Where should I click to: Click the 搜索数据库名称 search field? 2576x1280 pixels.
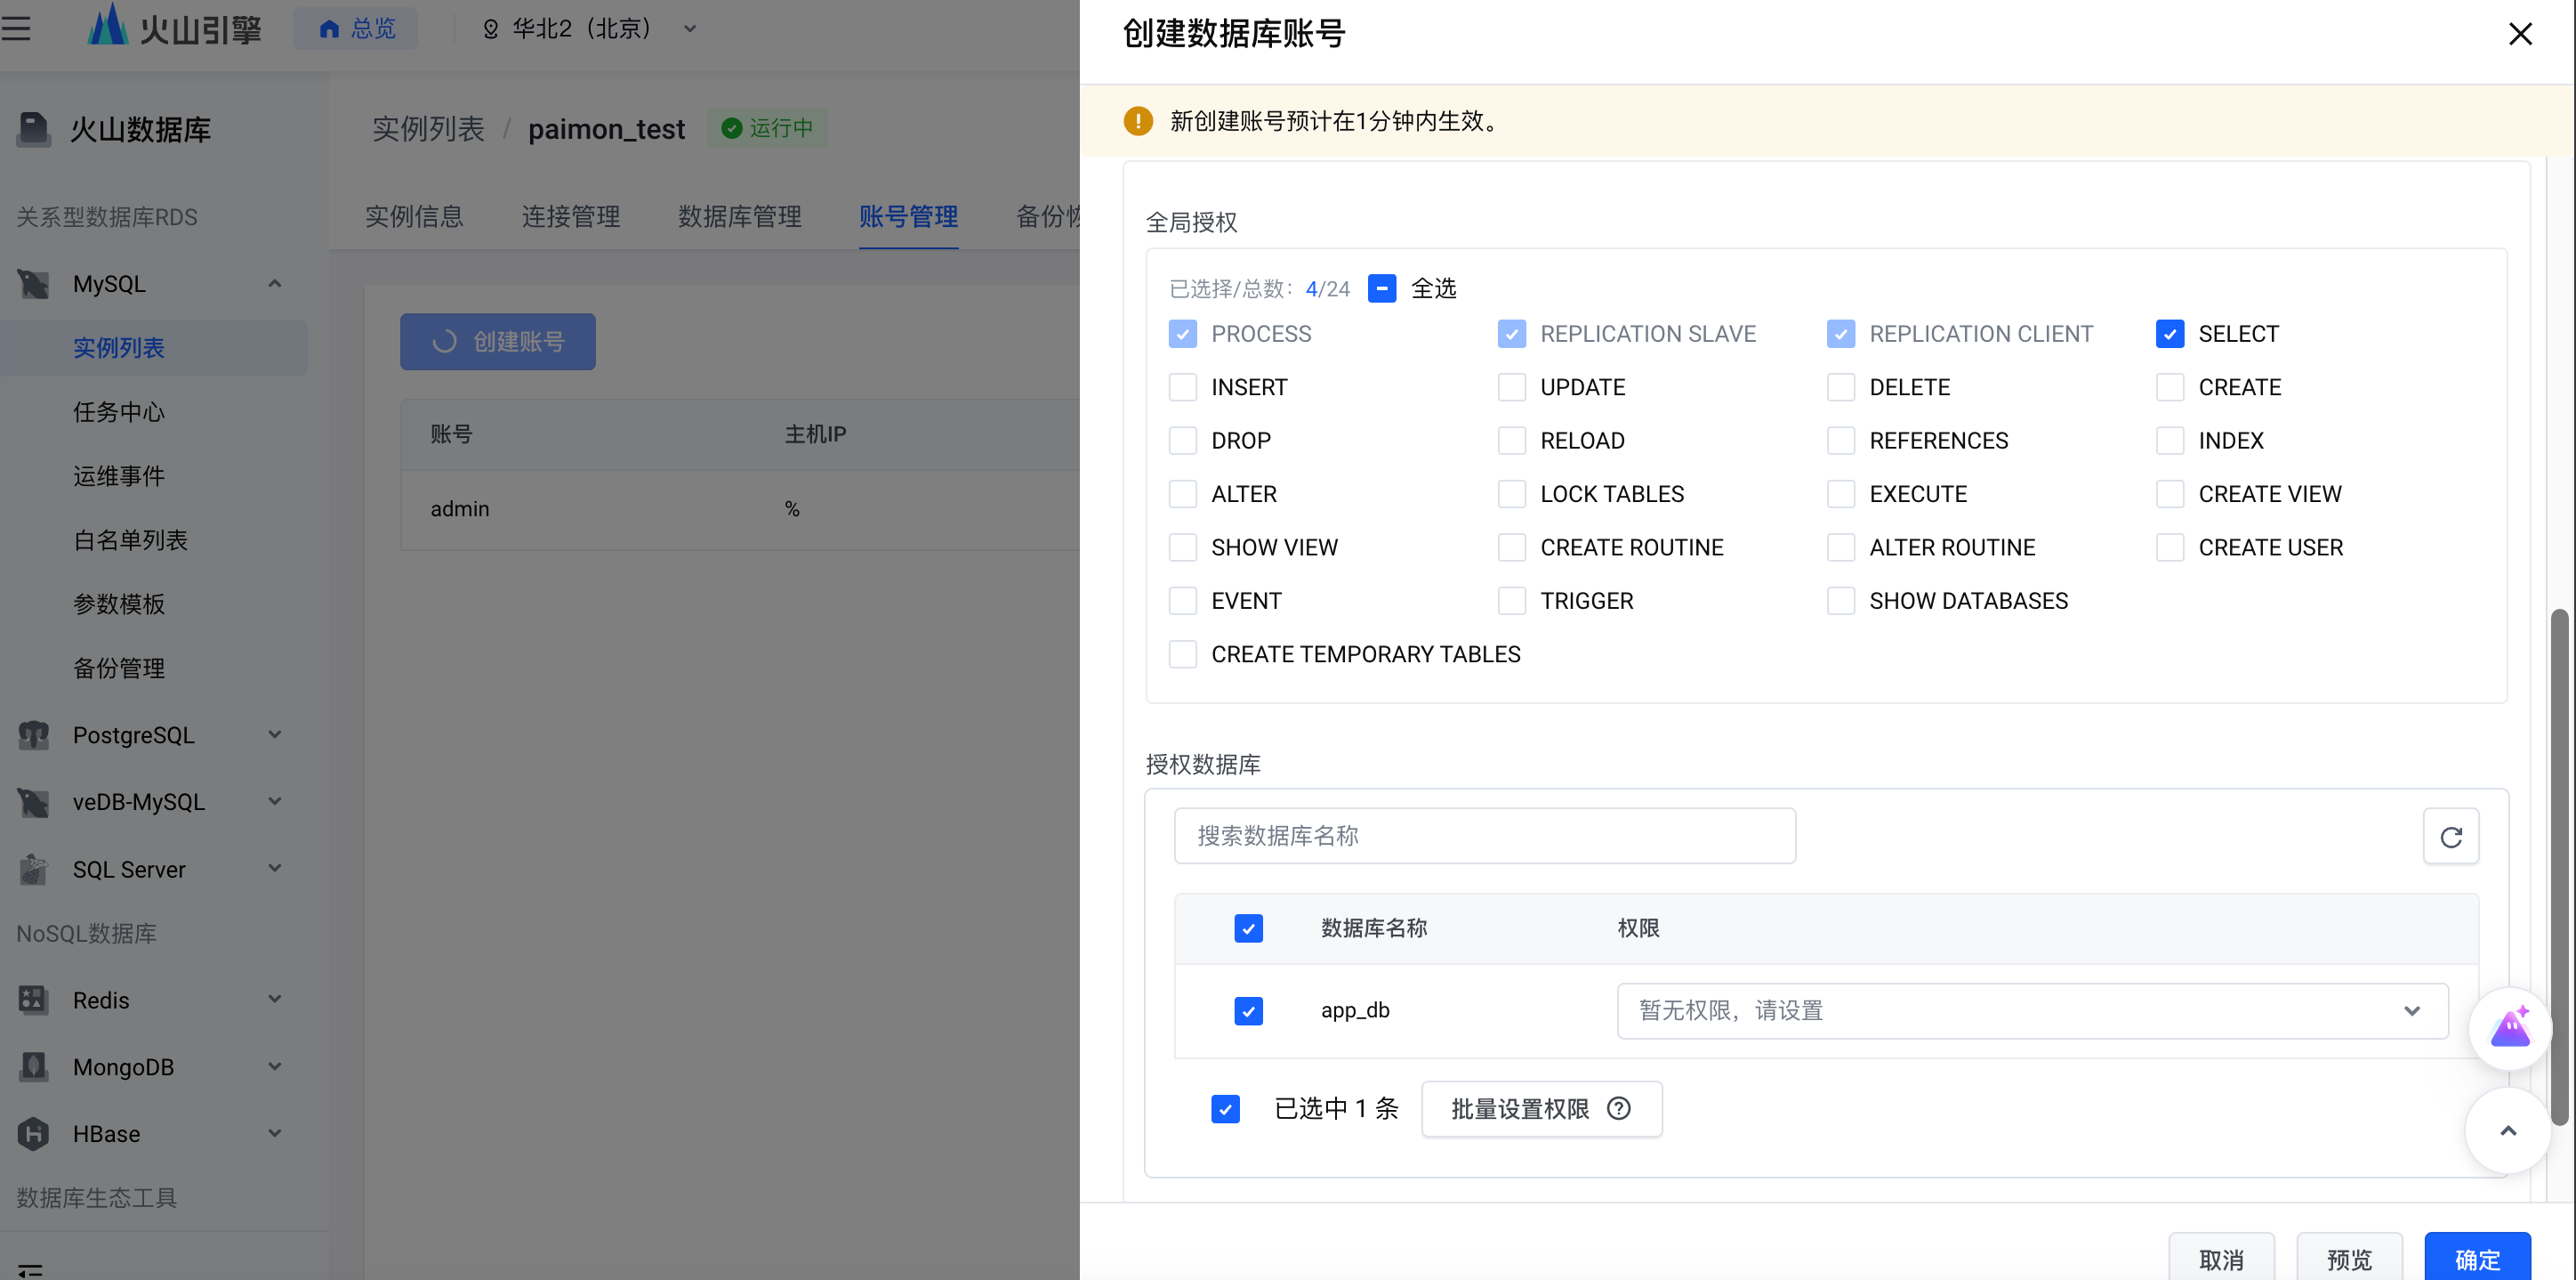pos(1484,837)
